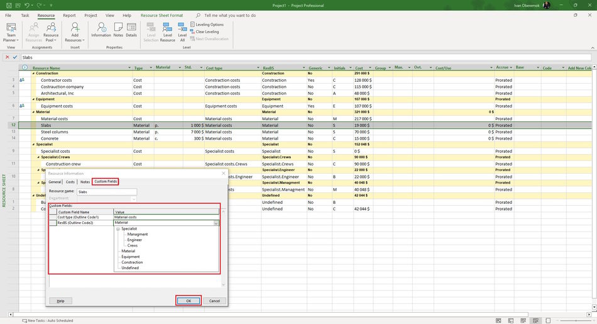Viewport: 597px width, 324px height.
Task: Switch to Report view status icon
Action: pos(548,321)
